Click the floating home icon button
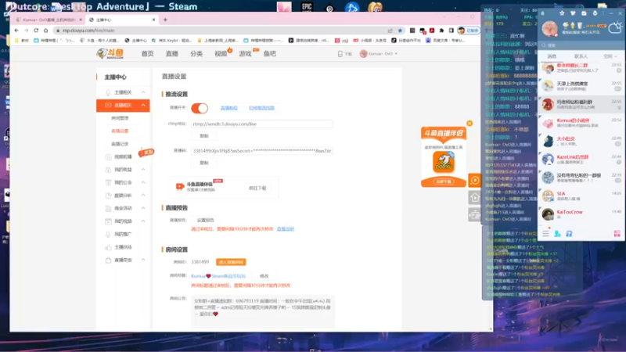This screenshot has width=626, height=352. tap(475, 198)
